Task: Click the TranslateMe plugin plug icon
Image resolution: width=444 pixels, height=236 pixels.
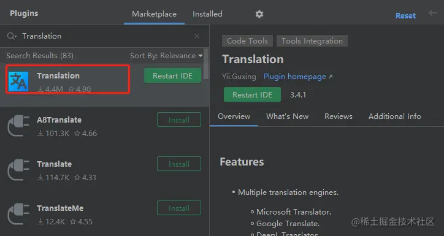Action: pos(18,214)
